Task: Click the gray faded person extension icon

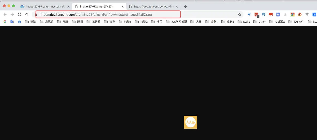Action: click(x=285, y=15)
